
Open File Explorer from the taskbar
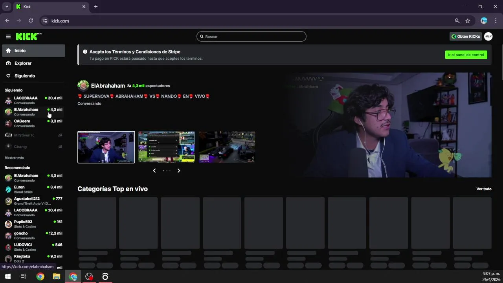point(57,277)
